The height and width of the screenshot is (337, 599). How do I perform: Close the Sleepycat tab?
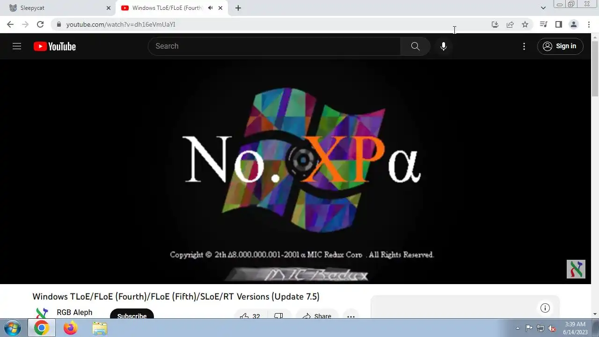point(108,8)
